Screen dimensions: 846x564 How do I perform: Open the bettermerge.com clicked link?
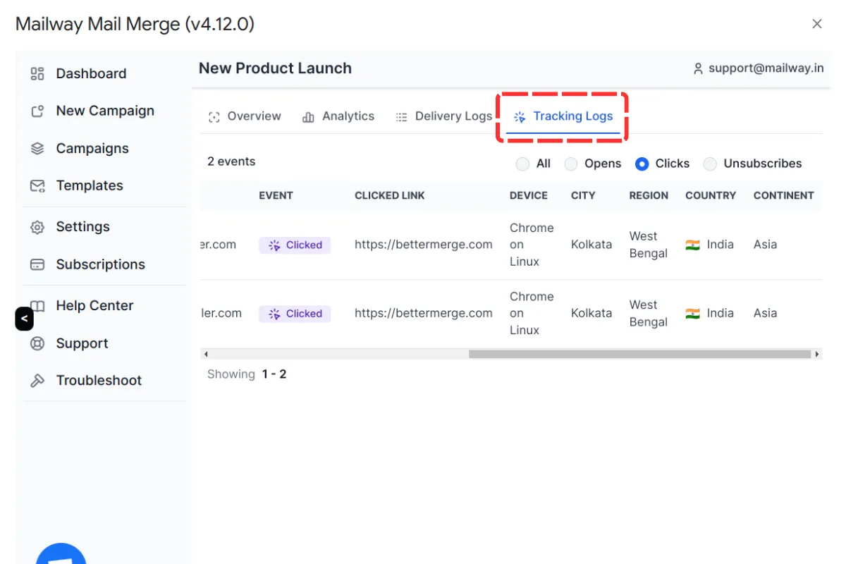pyautogui.click(x=423, y=244)
